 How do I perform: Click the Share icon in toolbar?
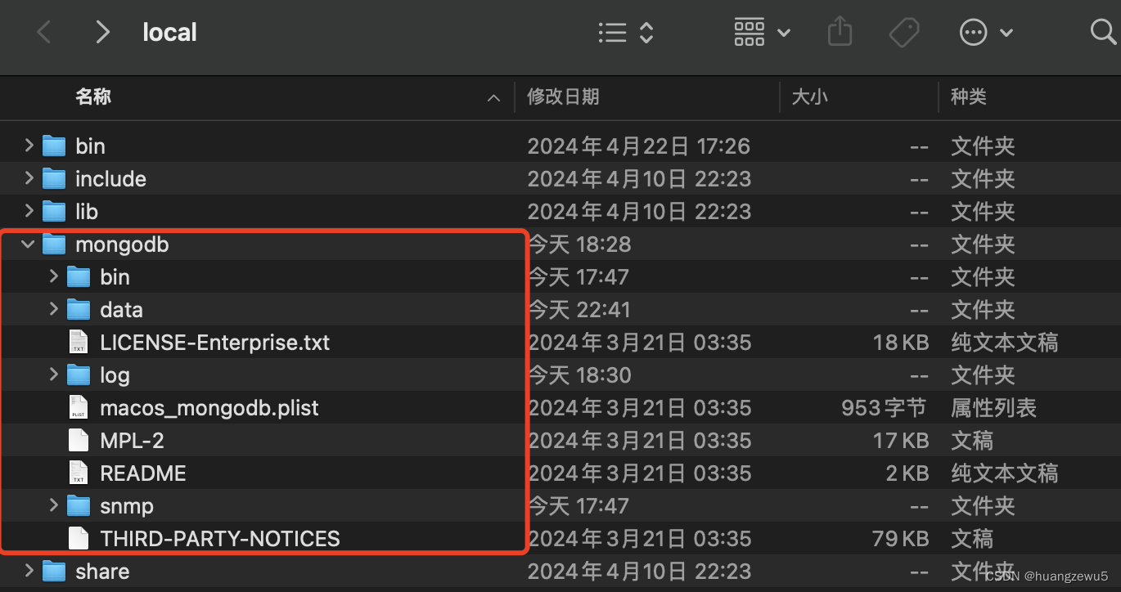pos(840,32)
